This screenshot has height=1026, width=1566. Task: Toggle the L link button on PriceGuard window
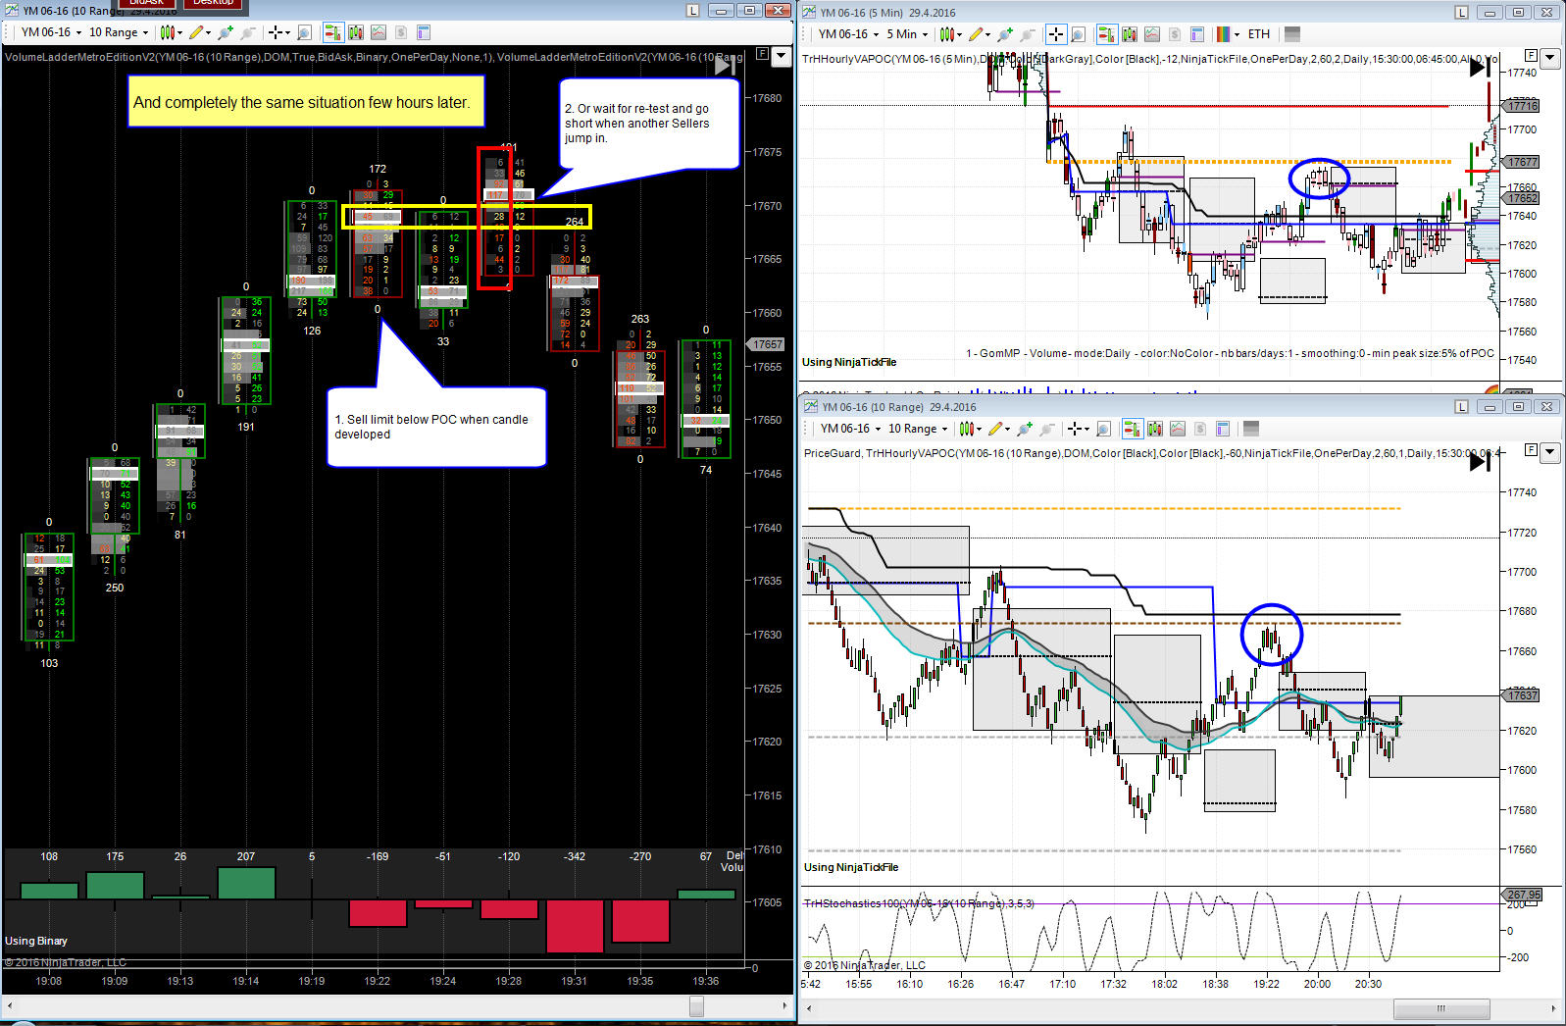click(1461, 406)
